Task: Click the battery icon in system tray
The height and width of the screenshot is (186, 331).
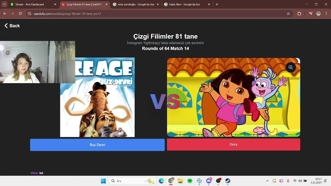Action: pos(305,181)
